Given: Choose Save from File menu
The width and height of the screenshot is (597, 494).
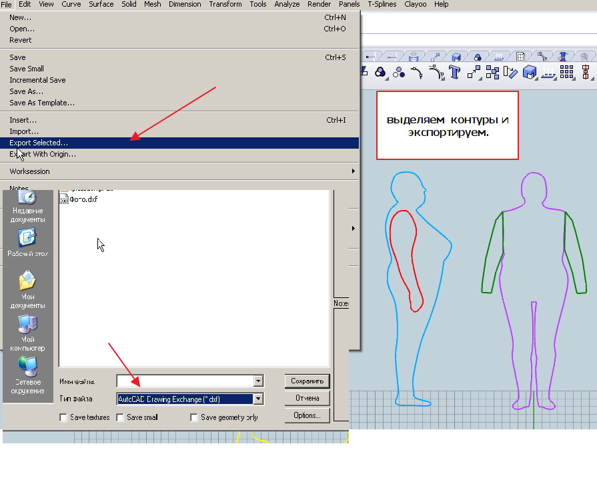Looking at the screenshot, I should pyautogui.click(x=179, y=57).
